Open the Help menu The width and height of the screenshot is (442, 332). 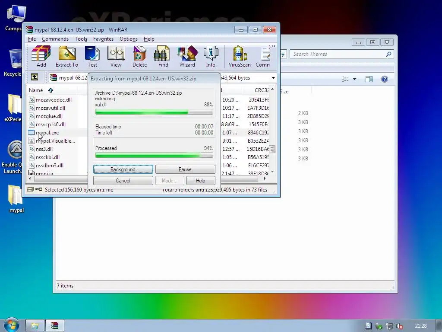tap(149, 39)
